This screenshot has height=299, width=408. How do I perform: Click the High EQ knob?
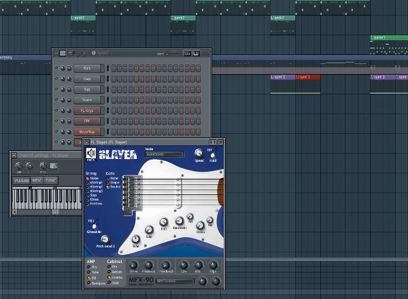[213, 265]
